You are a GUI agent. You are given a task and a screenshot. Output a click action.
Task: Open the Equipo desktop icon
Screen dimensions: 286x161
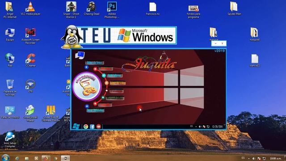coord(10,34)
